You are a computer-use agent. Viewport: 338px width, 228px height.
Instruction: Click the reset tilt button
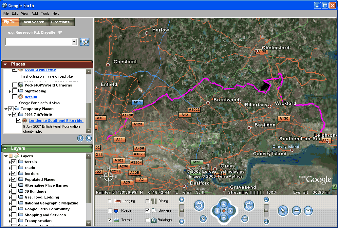[x=245, y=219]
